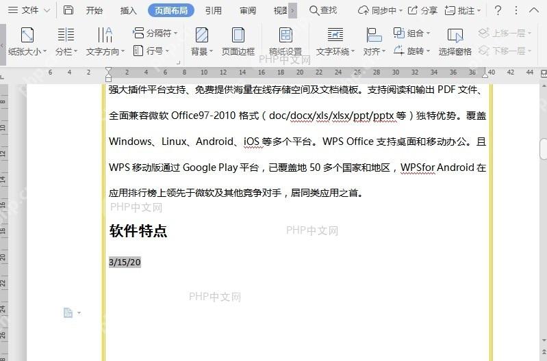Open the 对齐 align dropdown
The height and width of the screenshot is (361, 547).
[374, 42]
